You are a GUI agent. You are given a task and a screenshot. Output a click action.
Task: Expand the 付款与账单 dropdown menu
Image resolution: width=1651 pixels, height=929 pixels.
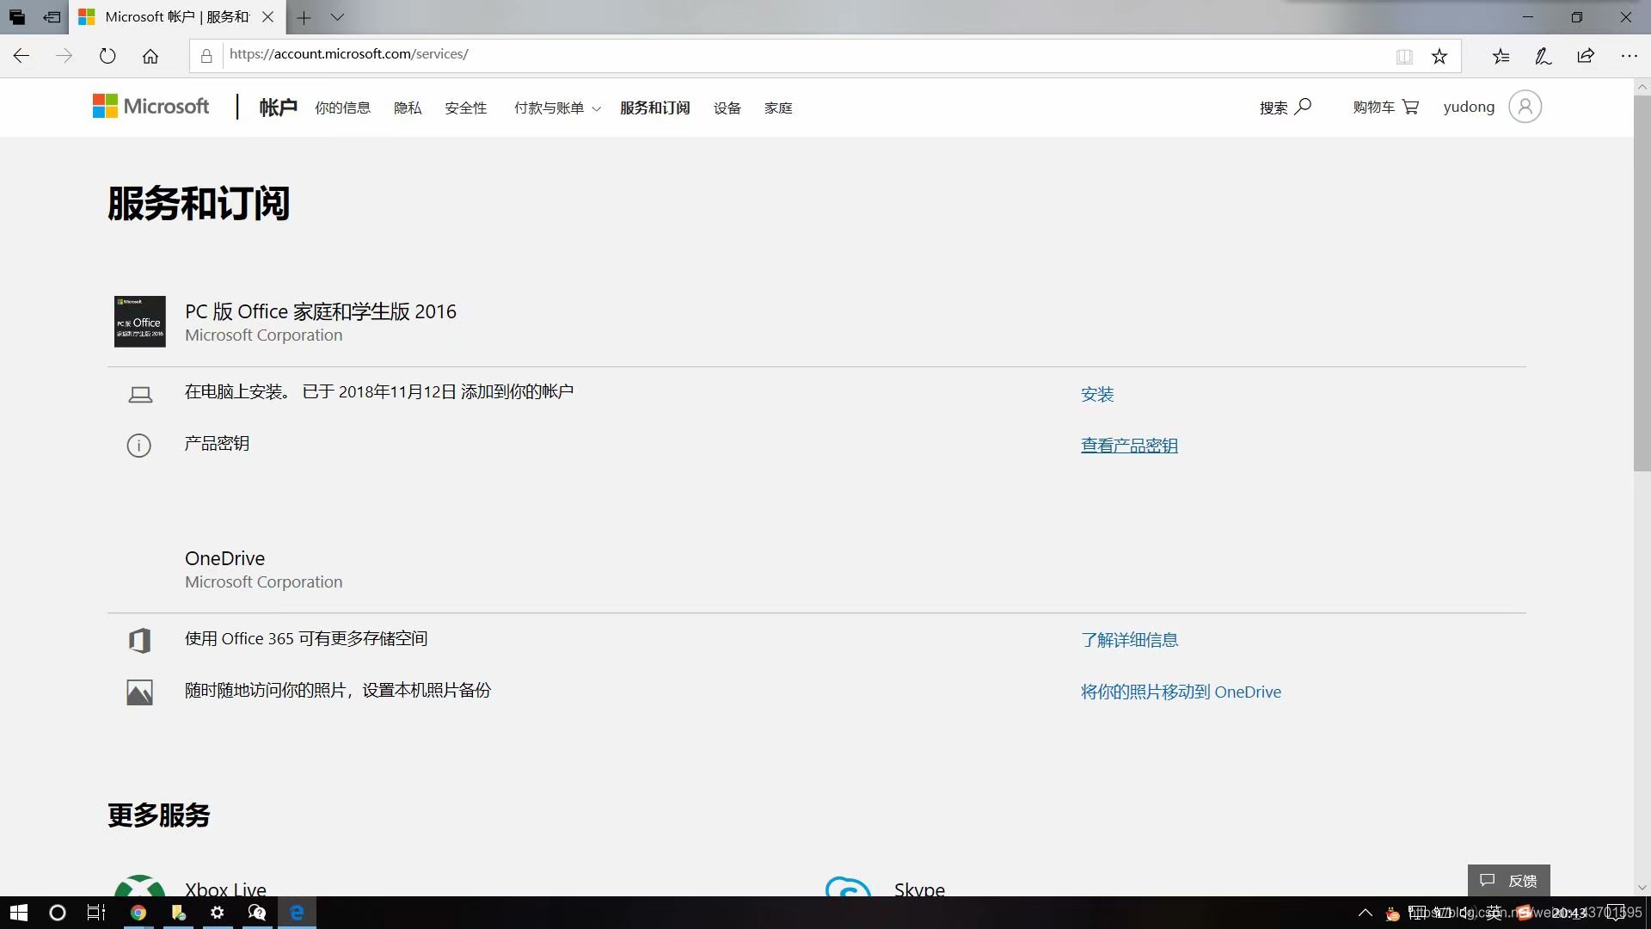pyautogui.click(x=556, y=108)
